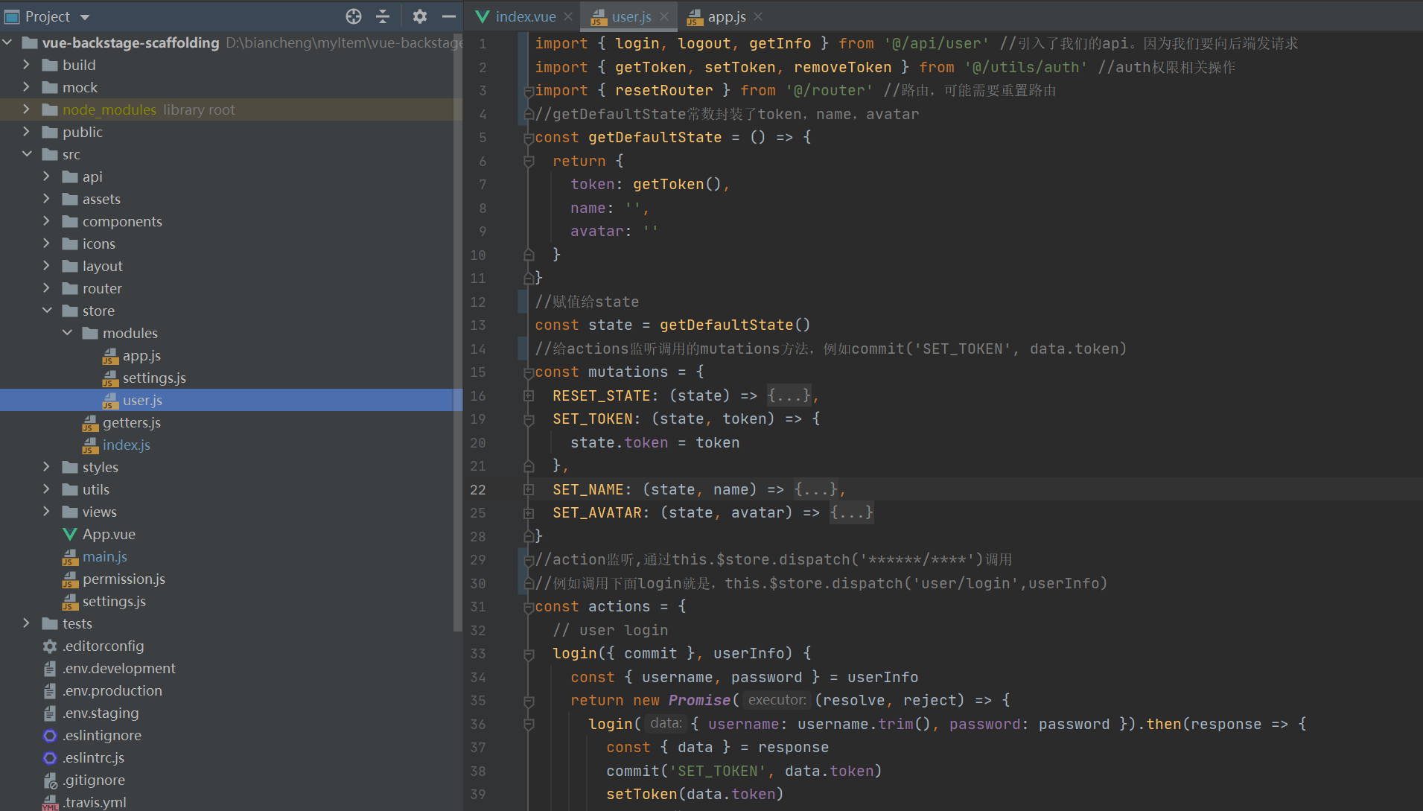1423x811 pixels.
Task: Expand the build folder
Action: (26, 65)
